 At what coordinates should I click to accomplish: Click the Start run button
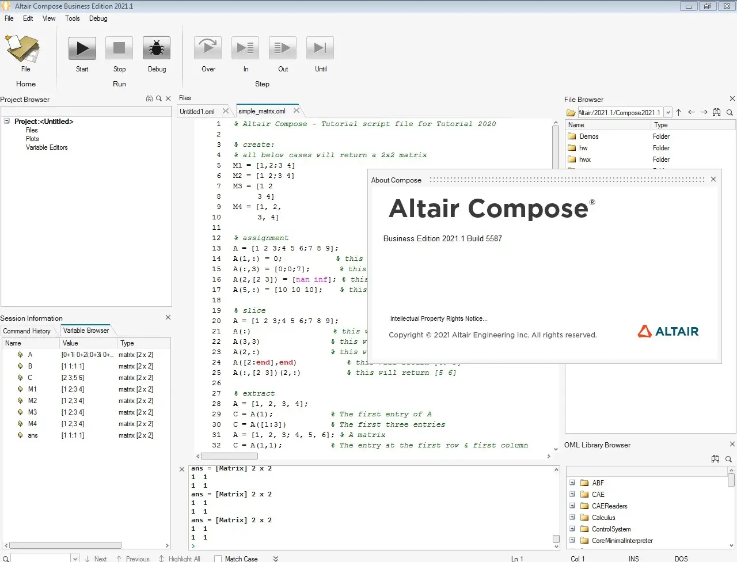[x=82, y=48]
